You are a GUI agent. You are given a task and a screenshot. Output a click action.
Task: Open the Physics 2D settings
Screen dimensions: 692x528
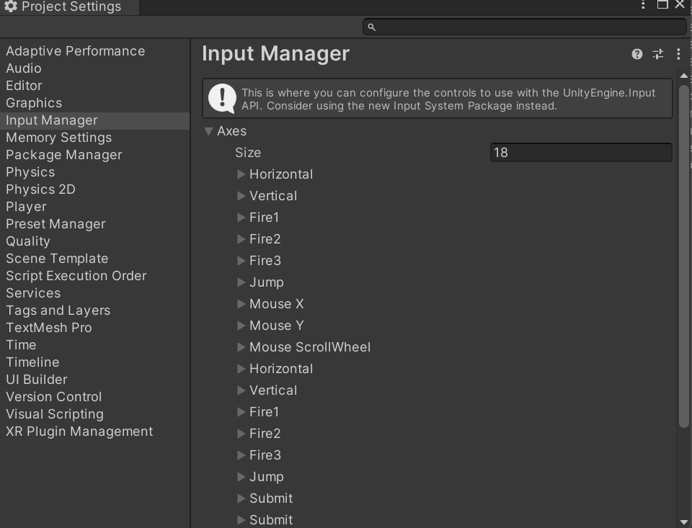[x=40, y=189]
